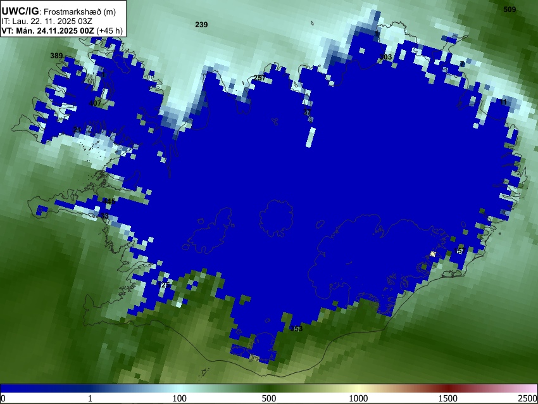538x404 pixels.
Task: Click the colorbar tick label 0
Action: (3, 398)
